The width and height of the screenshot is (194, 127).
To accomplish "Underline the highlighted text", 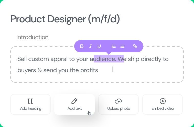I will (99, 46).
